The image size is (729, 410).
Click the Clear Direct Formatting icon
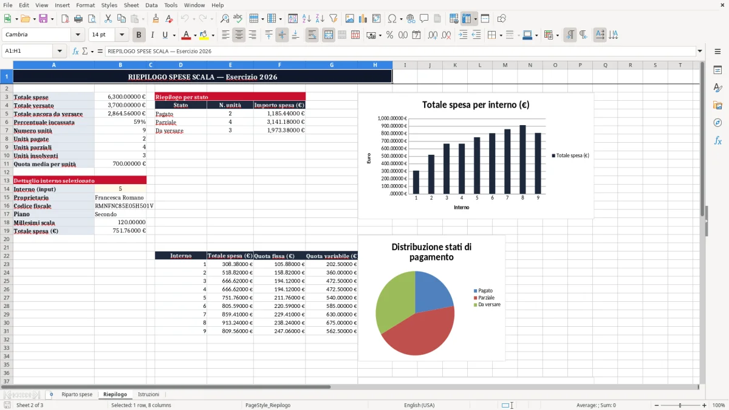pos(169,19)
